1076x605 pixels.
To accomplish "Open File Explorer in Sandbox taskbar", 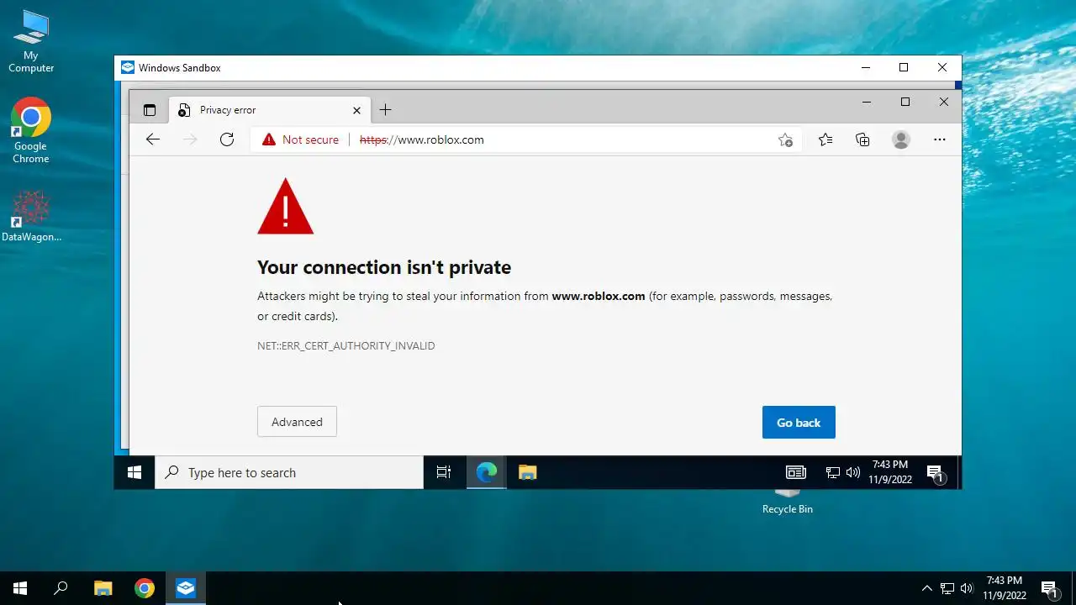I will [x=527, y=472].
